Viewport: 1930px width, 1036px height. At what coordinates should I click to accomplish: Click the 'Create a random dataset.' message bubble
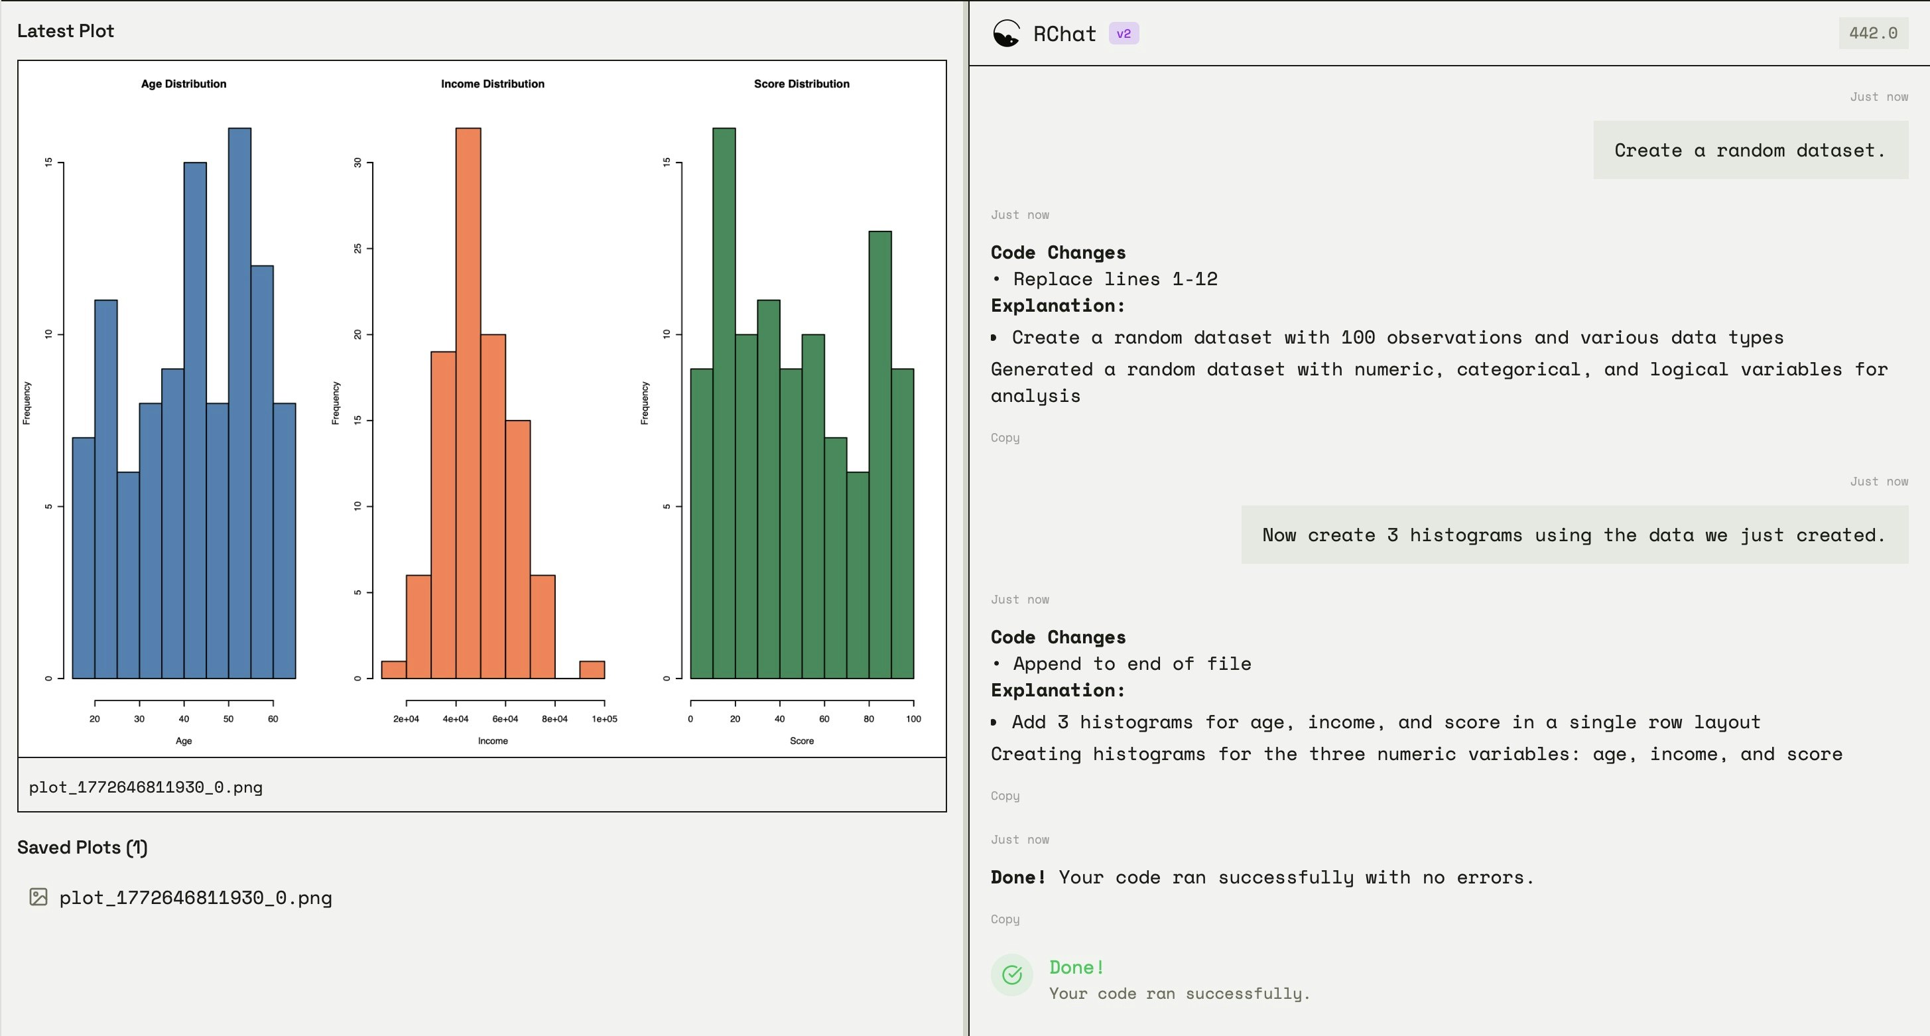[x=1750, y=150]
